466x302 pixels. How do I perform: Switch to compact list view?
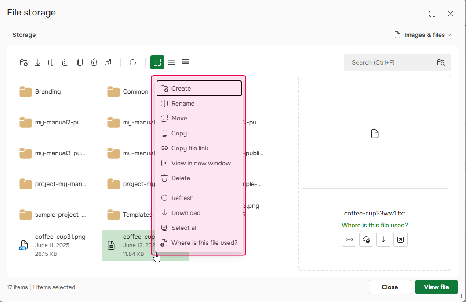(x=171, y=62)
